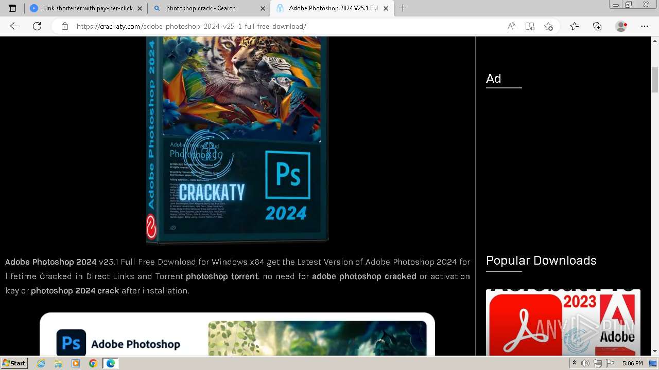The width and height of the screenshot is (659, 370).
Task: Add this page to favorites
Action: tap(548, 26)
